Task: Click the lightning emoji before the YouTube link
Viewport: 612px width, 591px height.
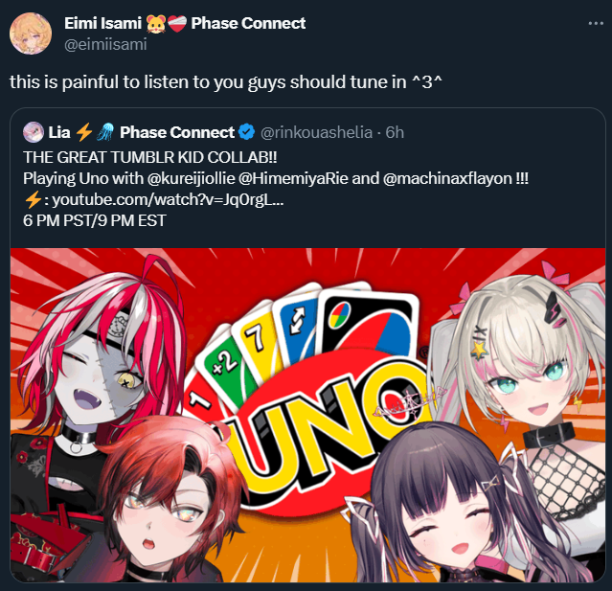Action: pos(33,200)
